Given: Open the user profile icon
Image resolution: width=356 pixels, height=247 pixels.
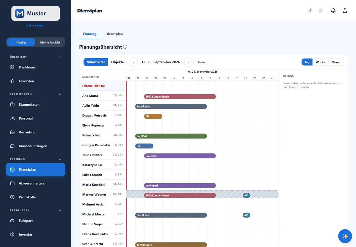Looking at the screenshot, I should click(345, 11).
